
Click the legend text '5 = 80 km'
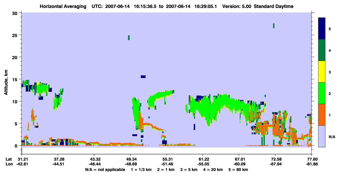tap(239, 170)
